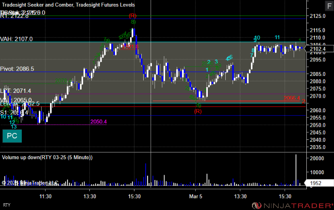The image size is (334, 210).
Task: Click the red 2066.4 price label
Action: (292, 98)
